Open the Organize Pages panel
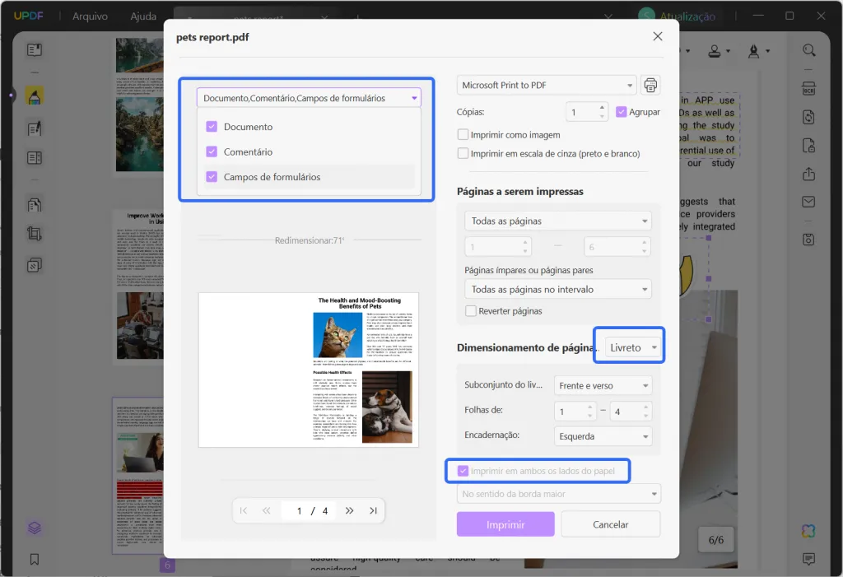Viewport: 843px width, 577px height. coord(34,157)
